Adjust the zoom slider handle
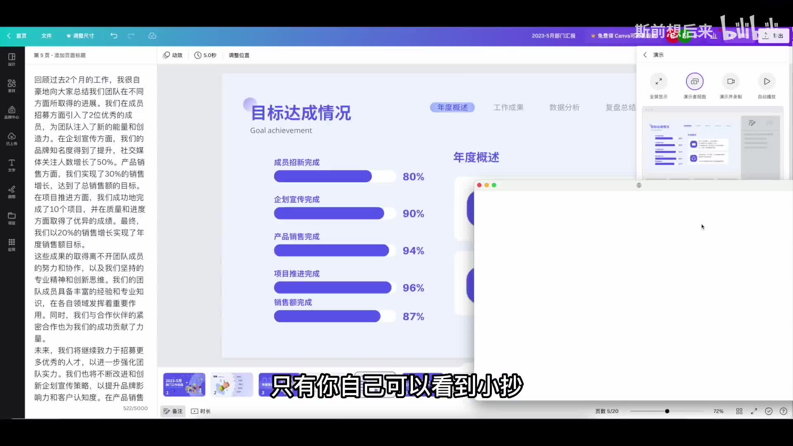The height and width of the screenshot is (446, 793). [667, 411]
